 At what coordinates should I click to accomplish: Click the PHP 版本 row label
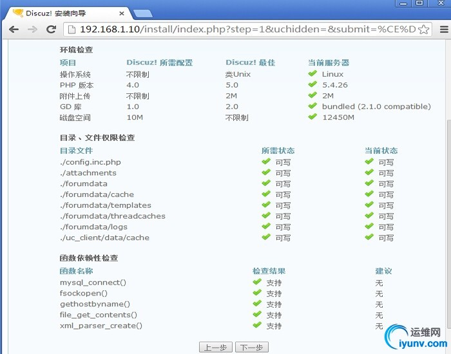pyautogui.click(x=77, y=86)
